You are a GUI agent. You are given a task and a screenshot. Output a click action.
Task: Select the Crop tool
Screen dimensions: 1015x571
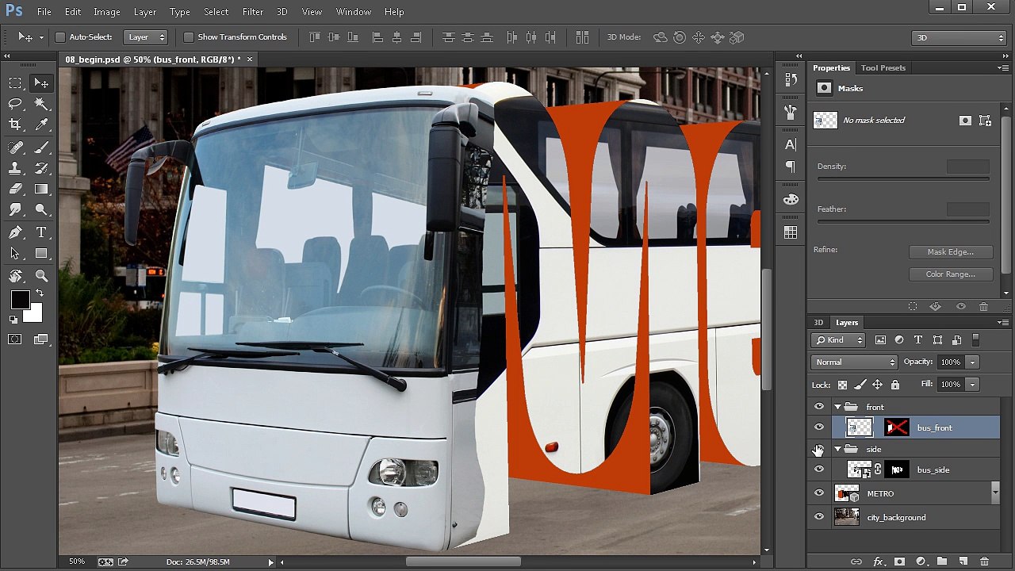(x=15, y=125)
